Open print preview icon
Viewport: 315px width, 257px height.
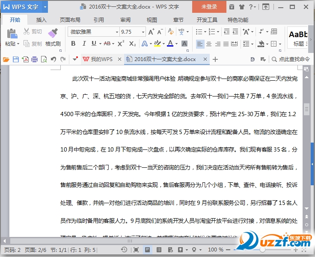44,59
